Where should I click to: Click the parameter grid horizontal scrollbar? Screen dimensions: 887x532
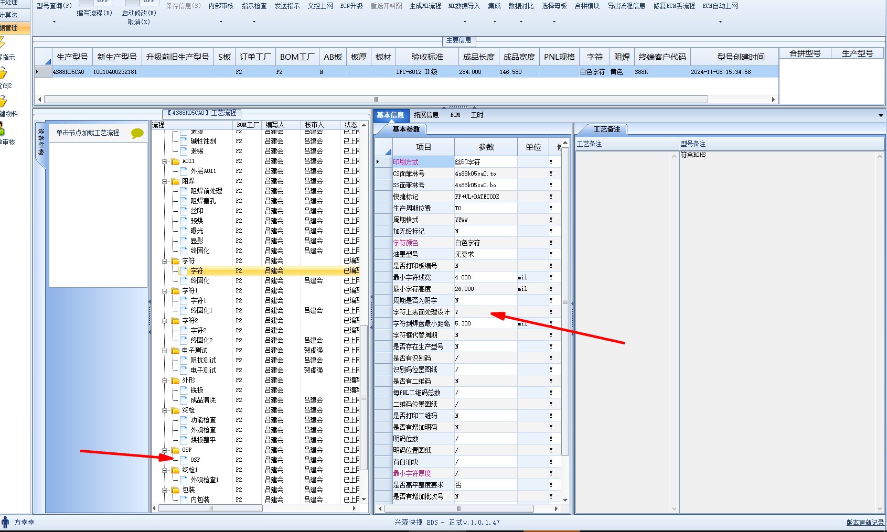[459, 508]
